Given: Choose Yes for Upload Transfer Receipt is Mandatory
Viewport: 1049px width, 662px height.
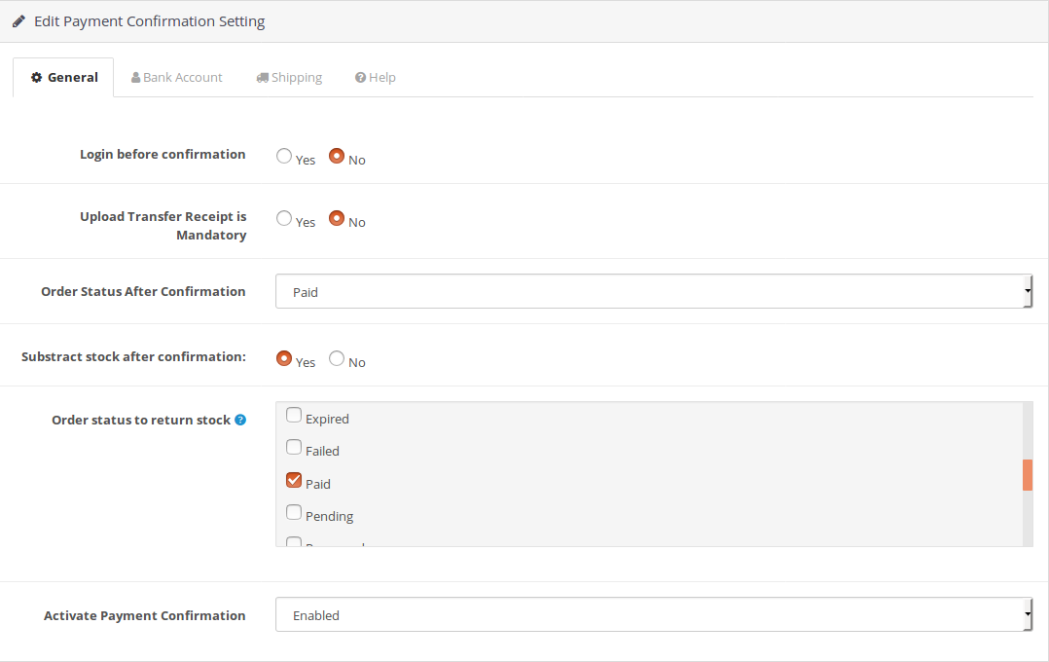Looking at the screenshot, I should [x=284, y=218].
